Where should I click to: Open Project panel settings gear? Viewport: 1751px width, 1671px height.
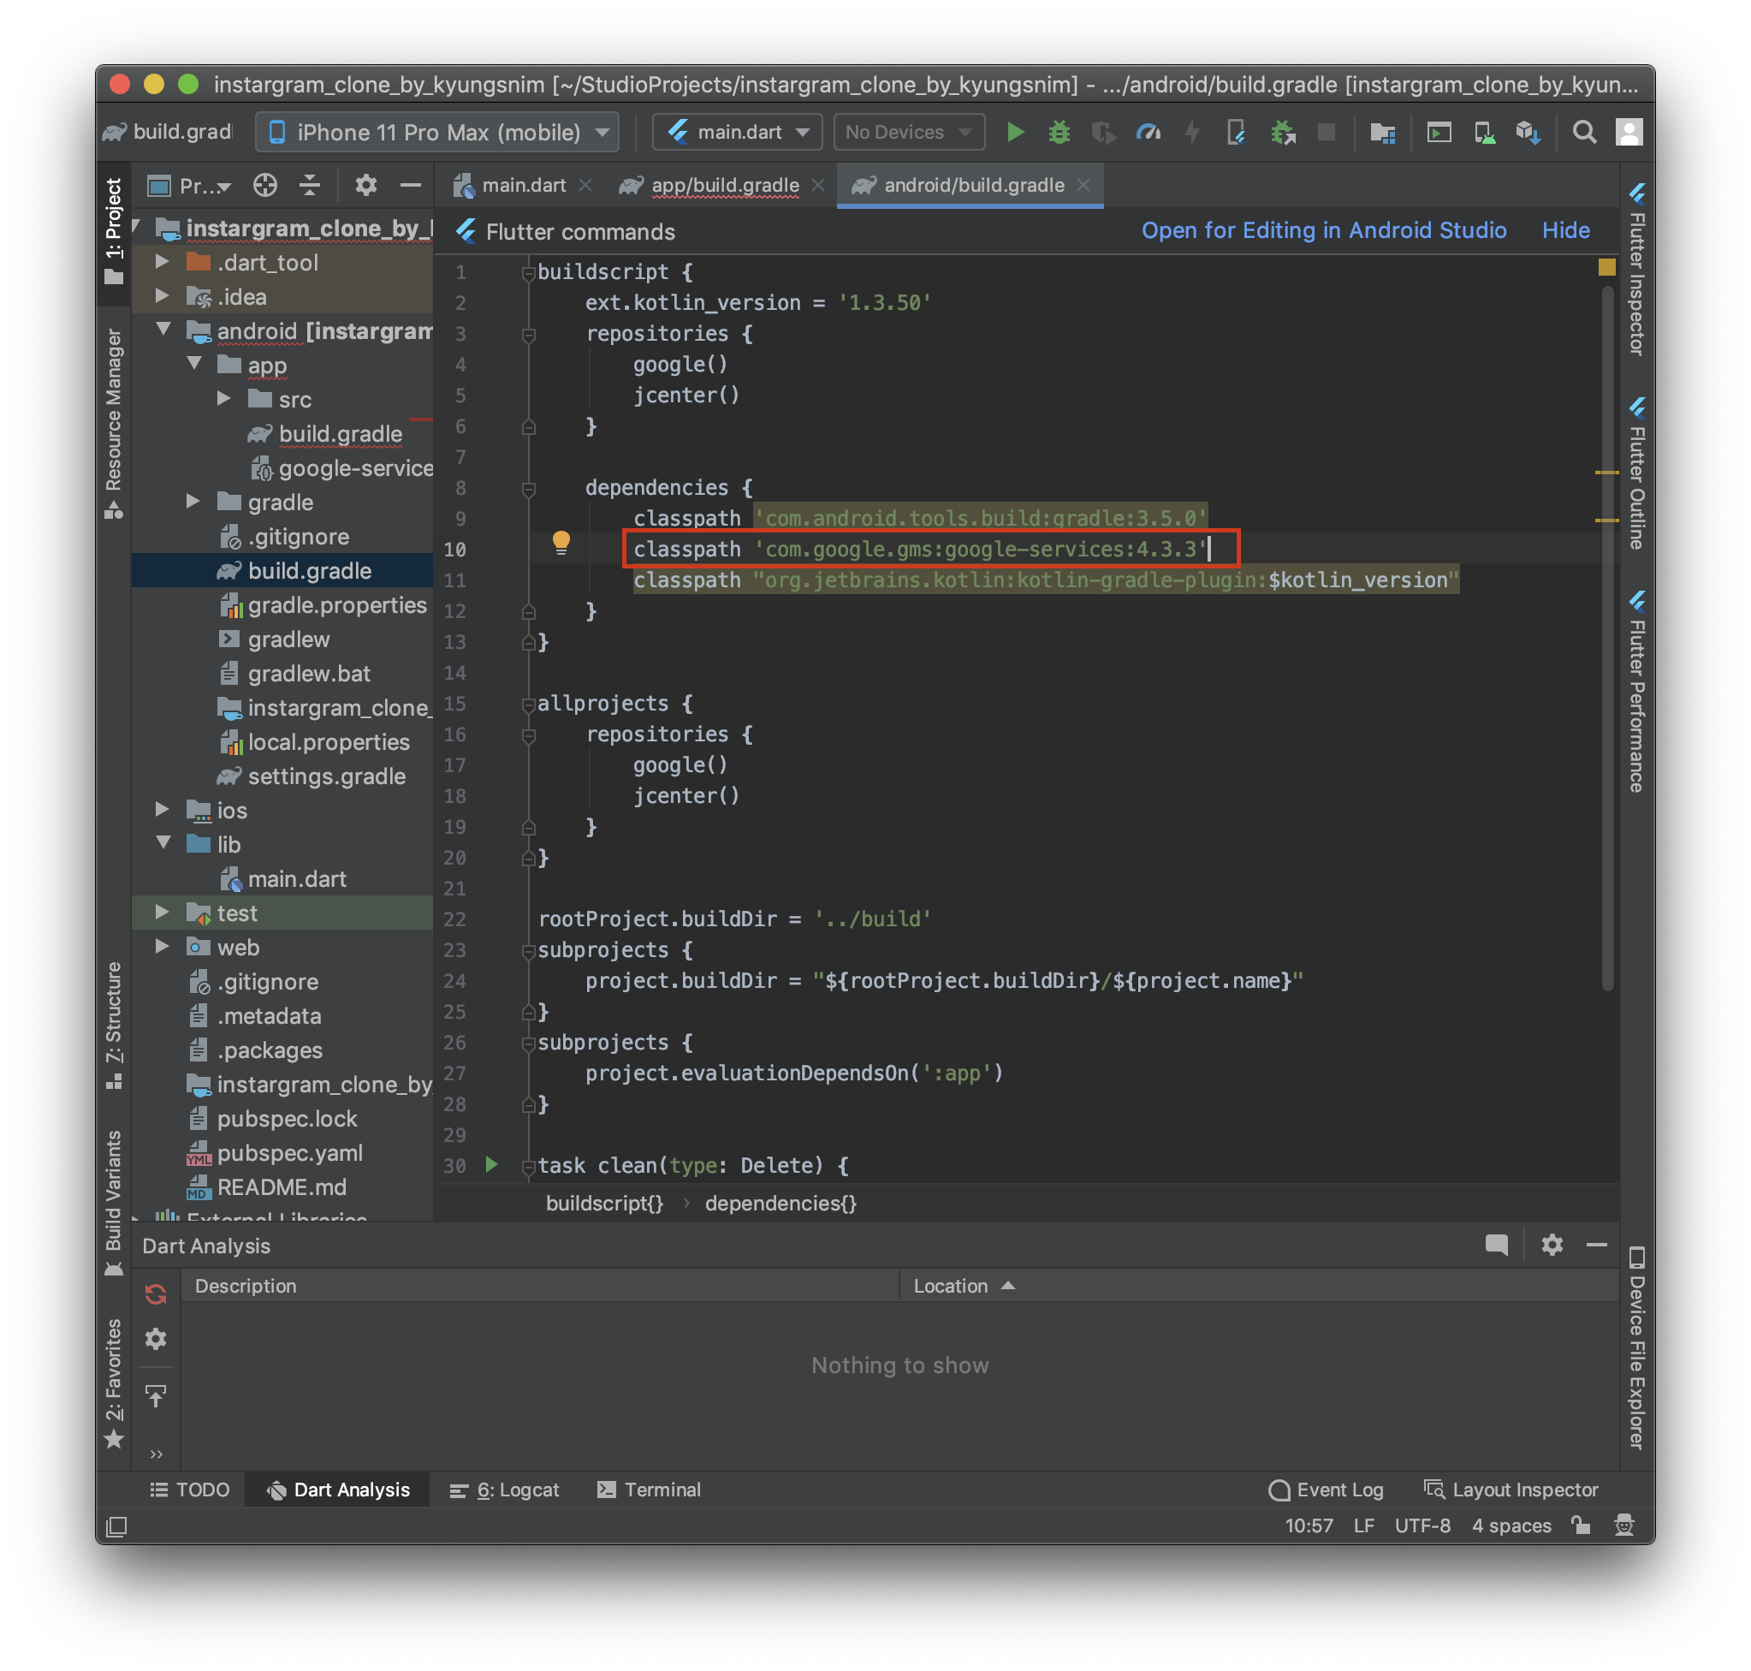pos(365,185)
